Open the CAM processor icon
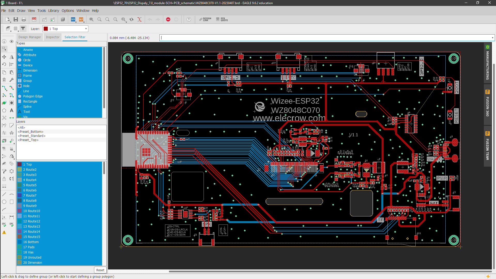Image resolution: width=496 pixels, height=279 pixels. click(44, 19)
